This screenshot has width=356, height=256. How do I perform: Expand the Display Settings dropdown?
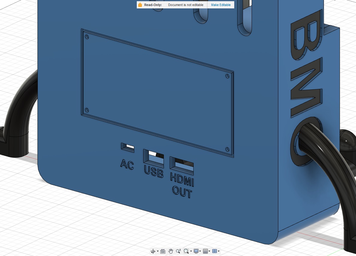[x=200, y=251]
